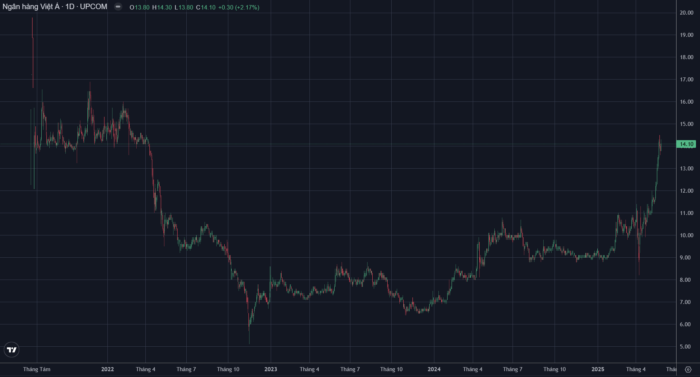Click the 2022 year label on time axis
700x377 pixels.
pos(107,369)
